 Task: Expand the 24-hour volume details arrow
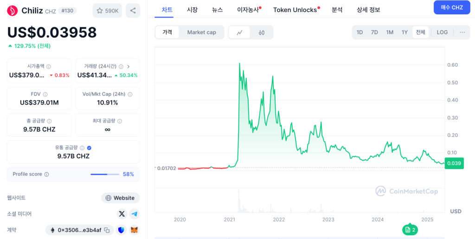point(128,67)
